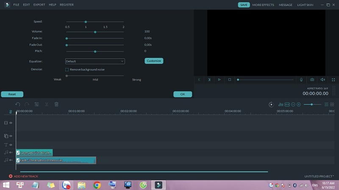Click the text track T icon
This screenshot has height=190, width=339.
click(x=6, y=145)
